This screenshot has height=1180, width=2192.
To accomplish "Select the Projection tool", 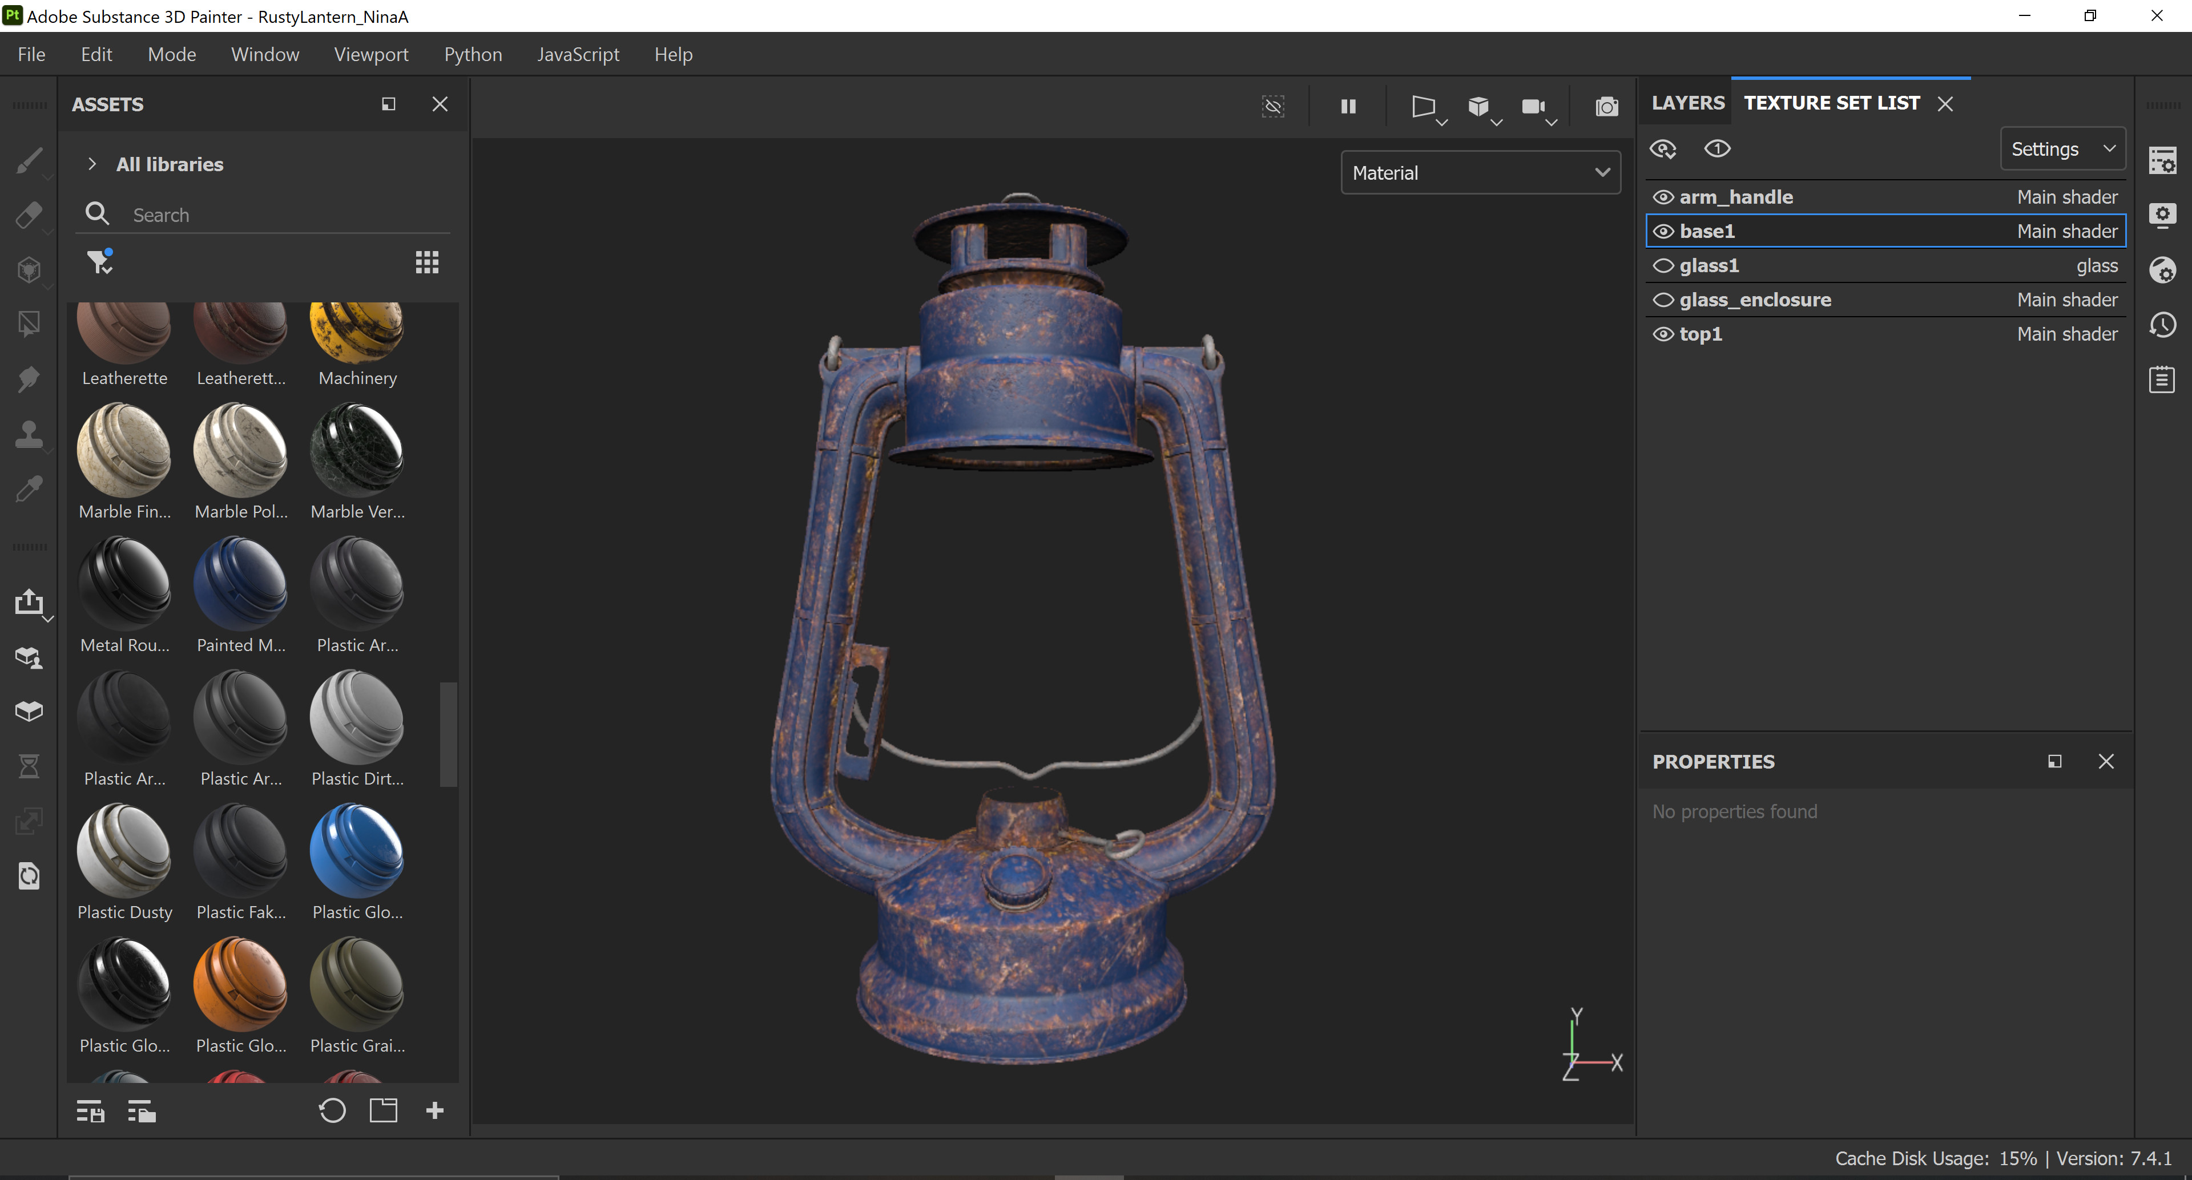I will pos(29,270).
